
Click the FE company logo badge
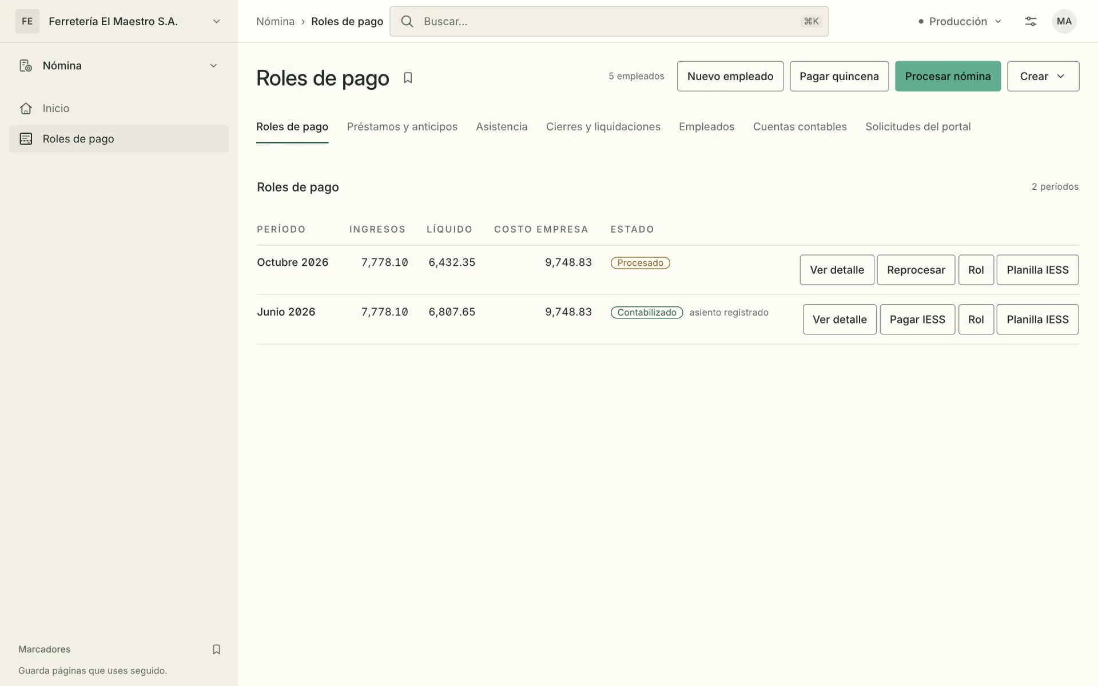pyautogui.click(x=27, y=21)
